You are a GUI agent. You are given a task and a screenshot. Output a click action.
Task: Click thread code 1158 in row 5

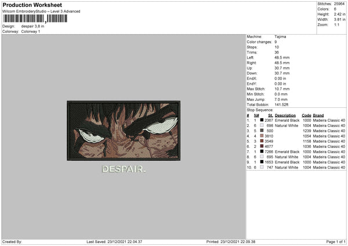[x=307, y=141]
